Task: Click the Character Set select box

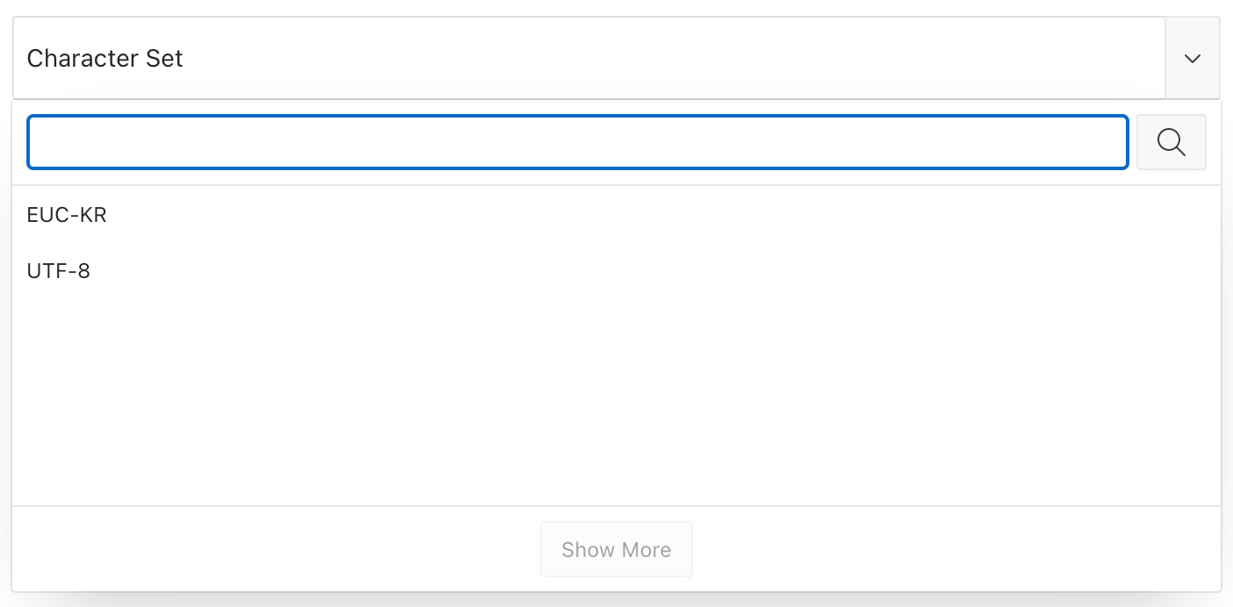Action: coord(589,58)
